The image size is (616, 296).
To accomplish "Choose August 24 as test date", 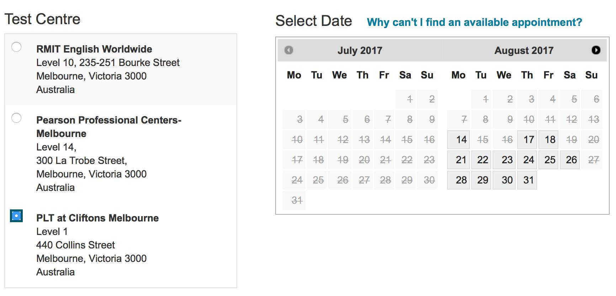I will click(x=528, y=160).
